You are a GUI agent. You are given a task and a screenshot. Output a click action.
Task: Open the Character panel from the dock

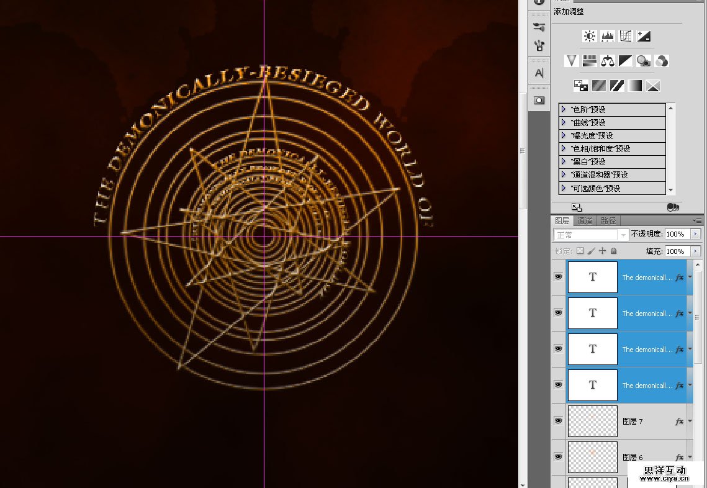pos(539,73)
